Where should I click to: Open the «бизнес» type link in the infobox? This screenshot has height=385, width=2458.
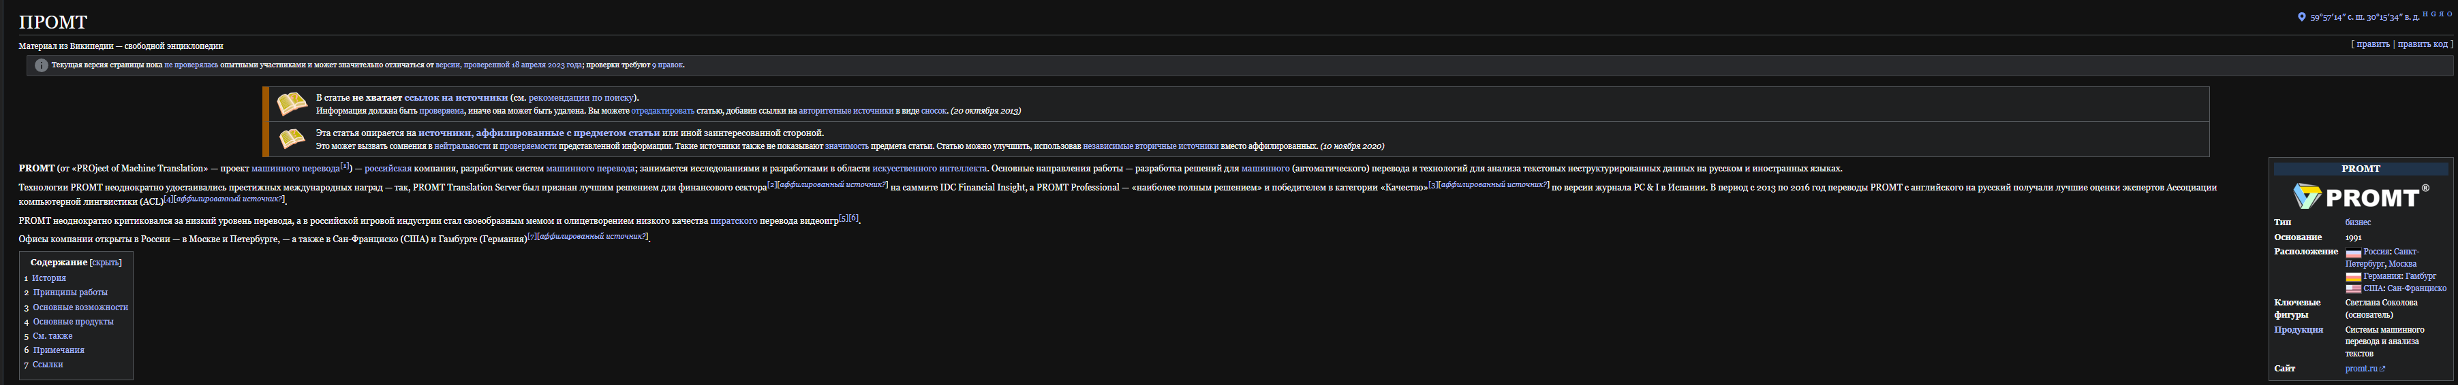(x=2357, y=222)
